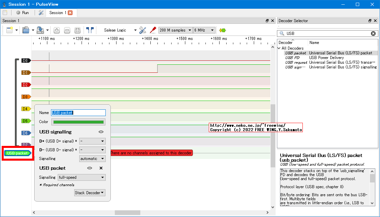Click the green USB packet decoder label
Image resolution: width=380 pixels, height=217 pixels.
18,153
